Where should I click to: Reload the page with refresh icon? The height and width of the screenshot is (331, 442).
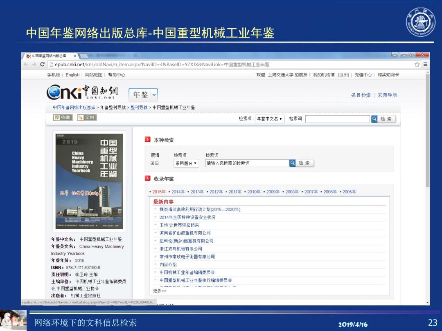point(42,65)
